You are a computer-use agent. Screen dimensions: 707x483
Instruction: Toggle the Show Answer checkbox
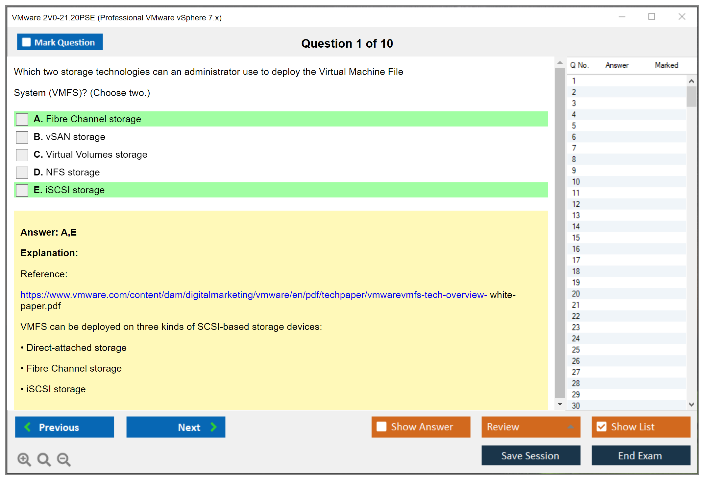tap(381, 426)
